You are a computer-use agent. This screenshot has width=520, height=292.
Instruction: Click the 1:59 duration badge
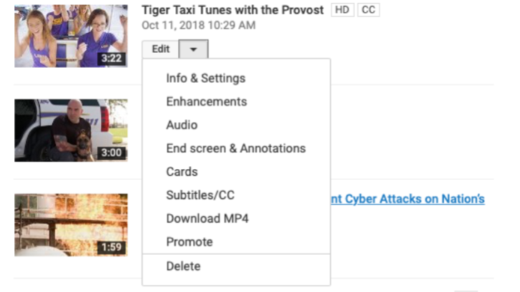click(111, 248)
